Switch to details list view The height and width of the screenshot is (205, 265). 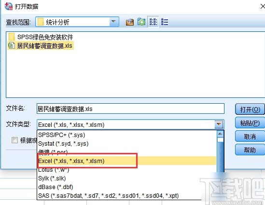pos(165,22)
